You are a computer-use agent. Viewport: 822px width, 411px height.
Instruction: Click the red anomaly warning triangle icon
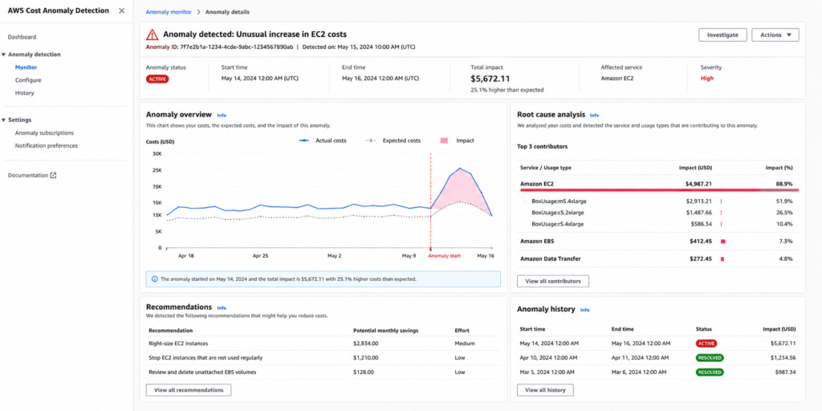tap(152, 35)
